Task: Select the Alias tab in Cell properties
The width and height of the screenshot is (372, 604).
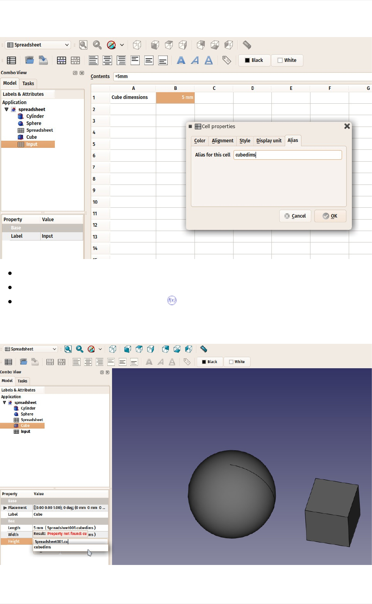Action: coord(293,140)
